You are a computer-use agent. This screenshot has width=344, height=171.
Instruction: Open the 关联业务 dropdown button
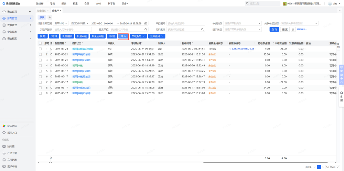(138, 36)
